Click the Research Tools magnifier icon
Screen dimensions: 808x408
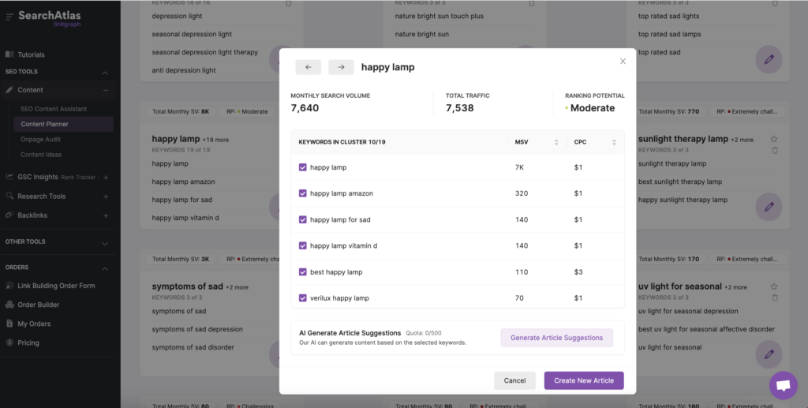(x=9, y=196)
